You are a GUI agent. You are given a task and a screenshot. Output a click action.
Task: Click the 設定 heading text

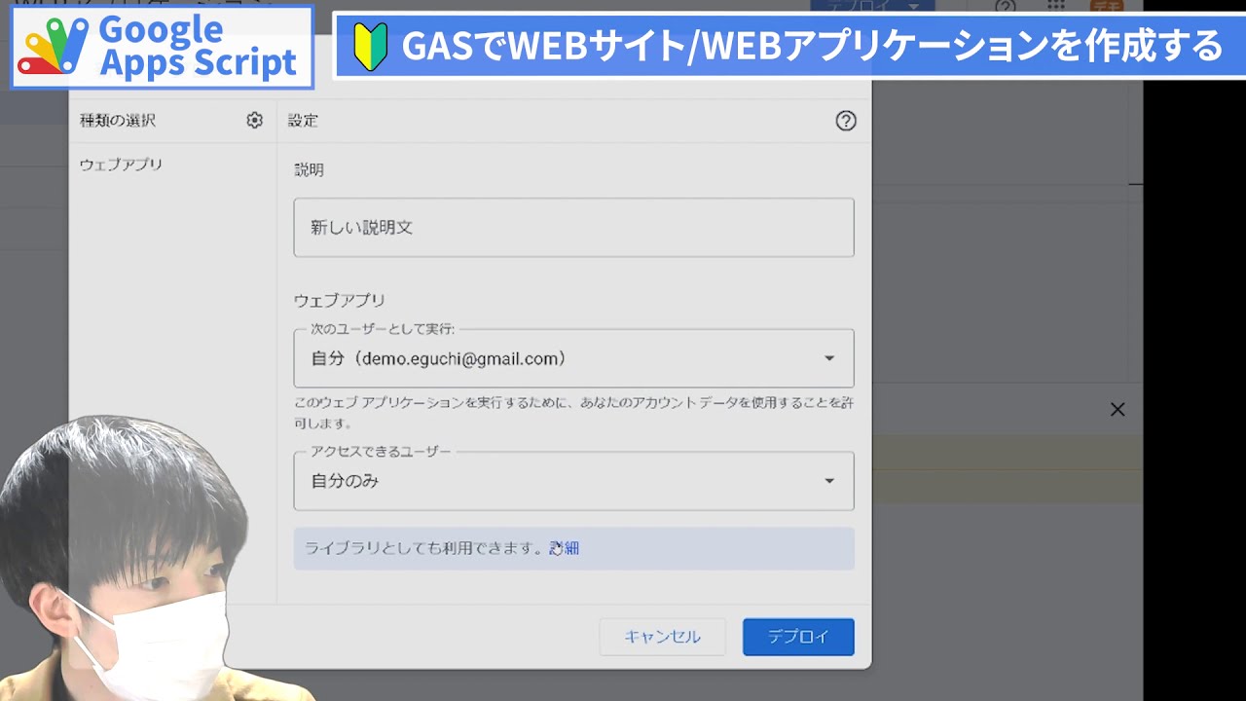tap(303, 121)
